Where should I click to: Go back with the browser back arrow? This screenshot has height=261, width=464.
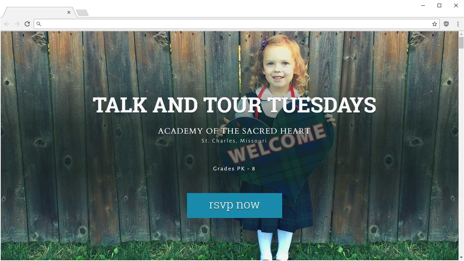(x=7, y=24)
